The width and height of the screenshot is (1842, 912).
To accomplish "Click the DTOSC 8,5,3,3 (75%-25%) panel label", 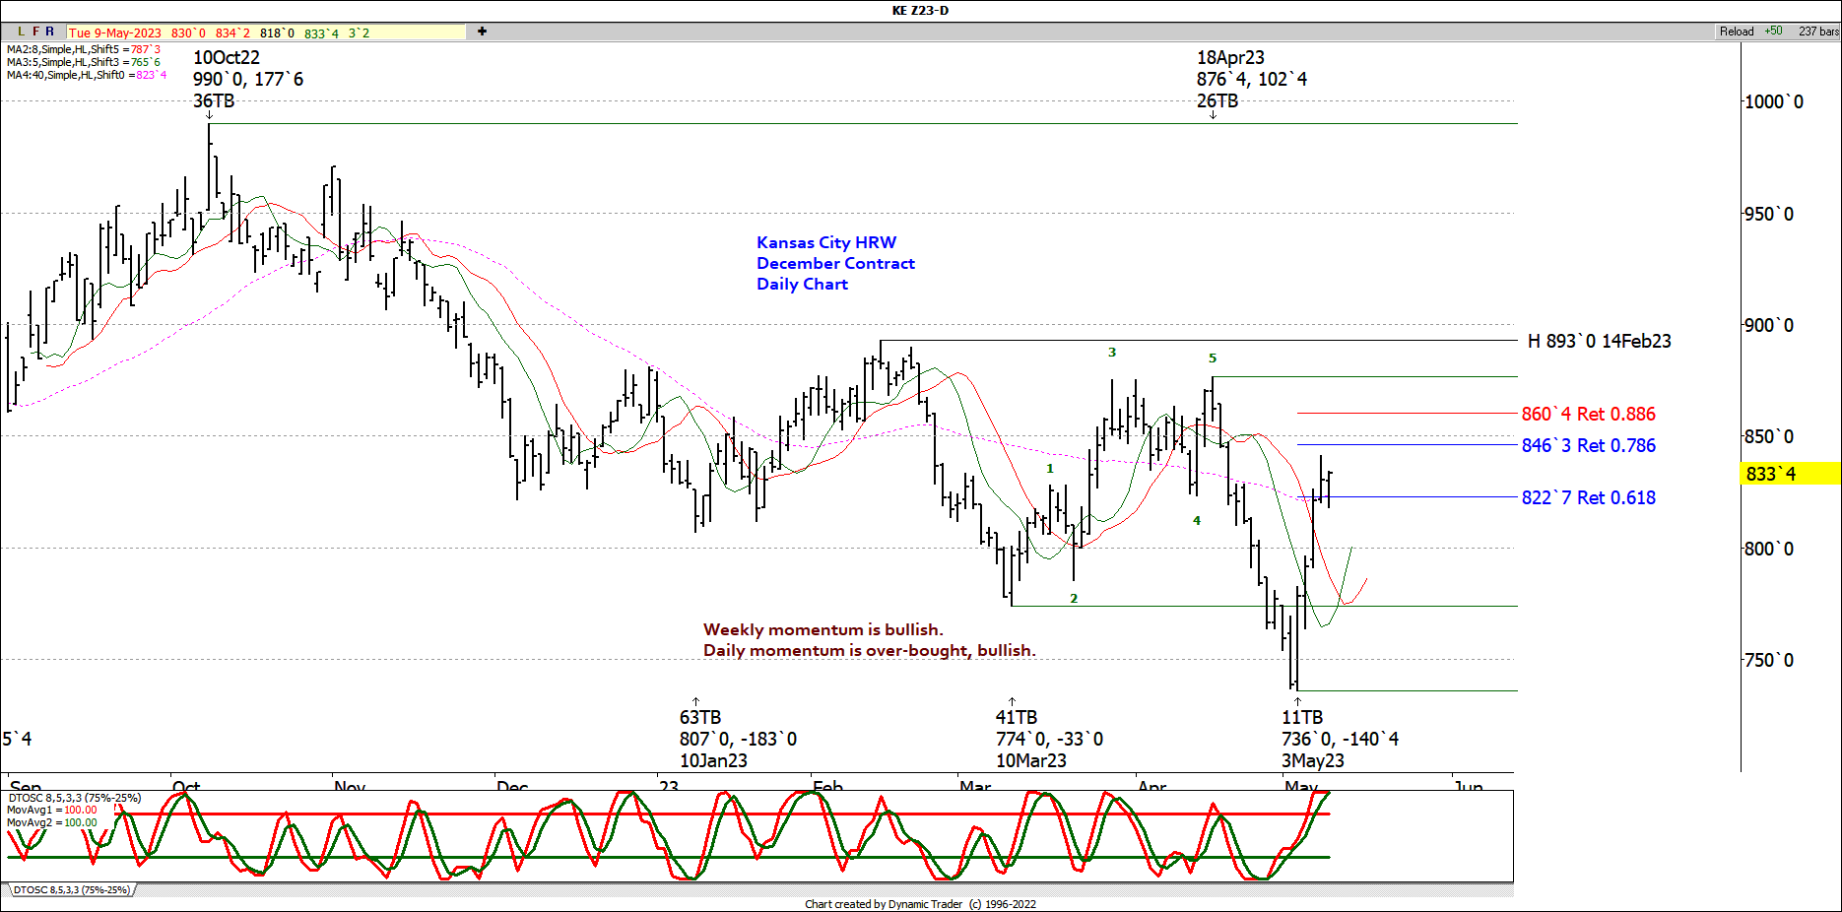I will point(74,798).
